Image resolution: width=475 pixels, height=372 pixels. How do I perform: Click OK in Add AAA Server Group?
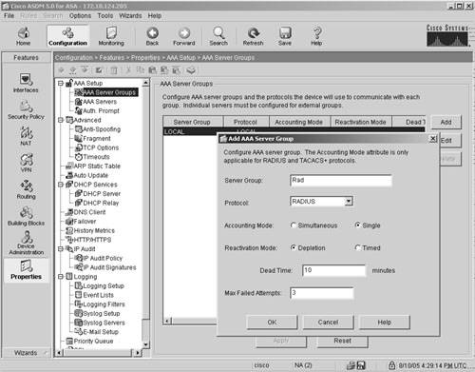pos(272,323)
